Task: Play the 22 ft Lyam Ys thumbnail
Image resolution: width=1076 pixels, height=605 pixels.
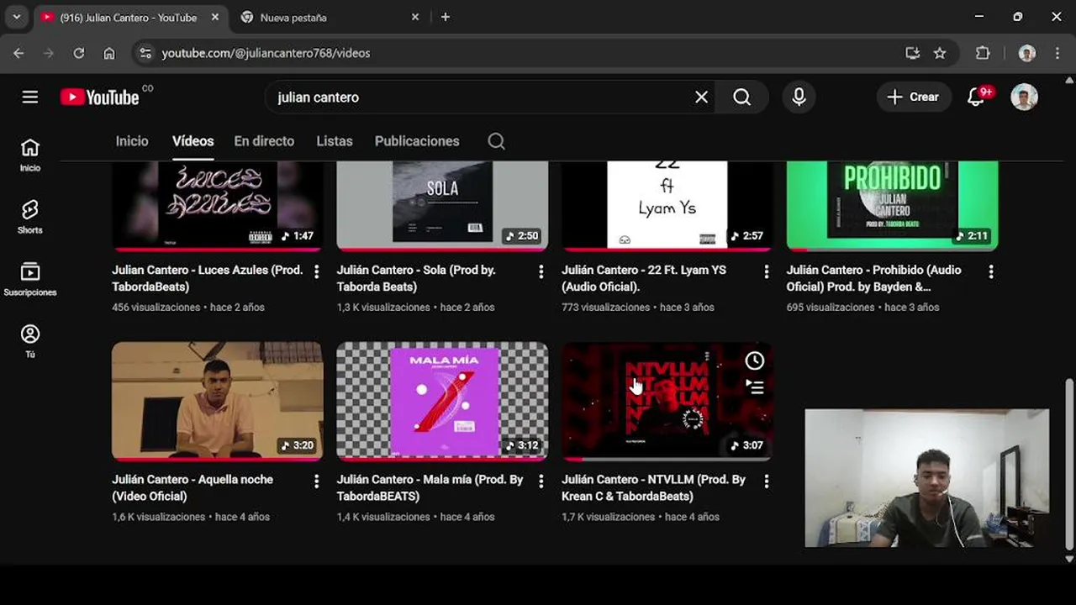Action: [x=667, y=206]
